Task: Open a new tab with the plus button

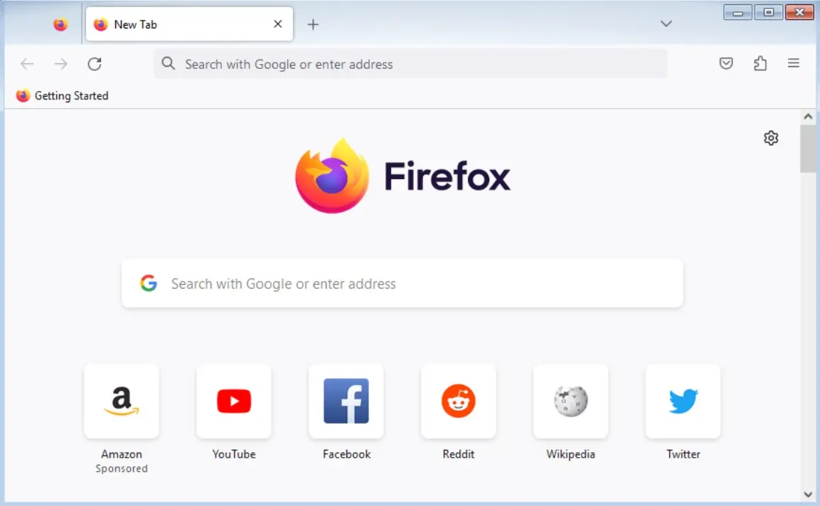Action: pos(313,23)
